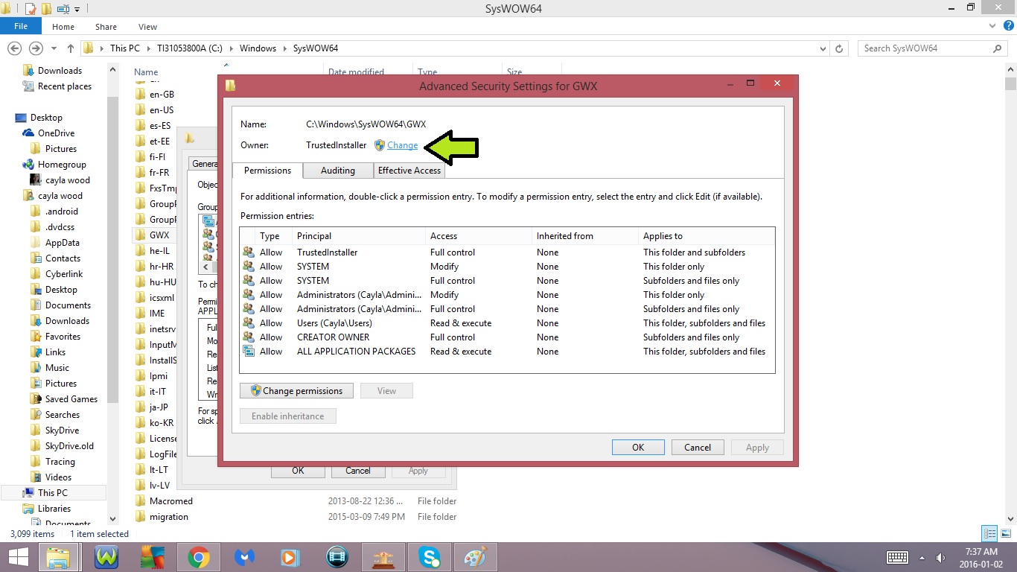The width and height of the screenshot is (1017, 572).
Task: Click the New folder quick access icon
Action: pyautogui.click(x=46, y=9)
